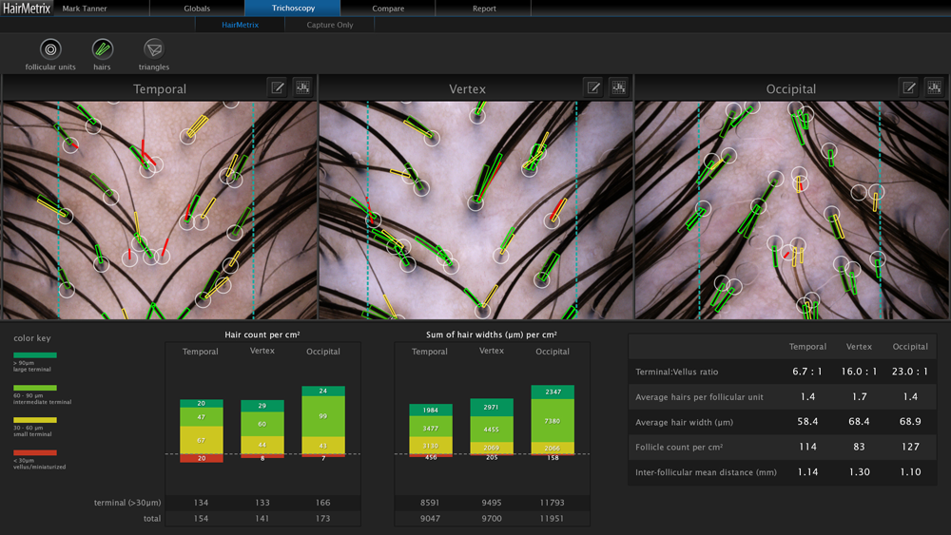
Task: Open the Globals tab
Action: tap(197, 9)
